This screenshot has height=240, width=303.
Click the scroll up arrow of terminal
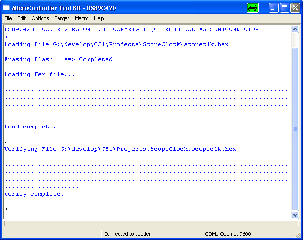pyautogui.click(x=295, y=29)
